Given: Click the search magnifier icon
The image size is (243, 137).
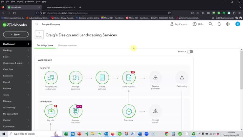Looking at the screenshot, I should (210, 24).
